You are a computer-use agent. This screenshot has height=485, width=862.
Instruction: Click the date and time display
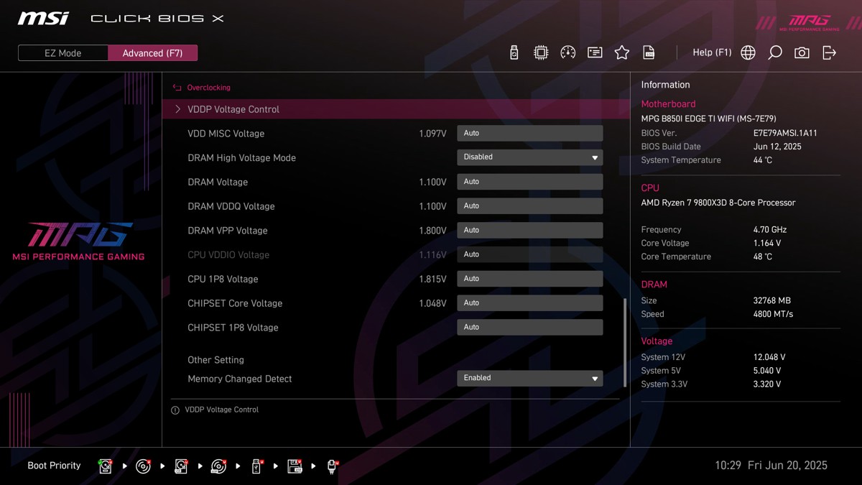click(771, 466)
